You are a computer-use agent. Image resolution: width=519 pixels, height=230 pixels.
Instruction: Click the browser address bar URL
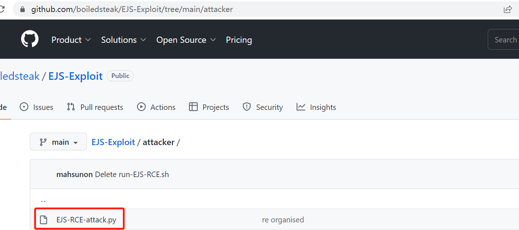click(x=132, y=9)
